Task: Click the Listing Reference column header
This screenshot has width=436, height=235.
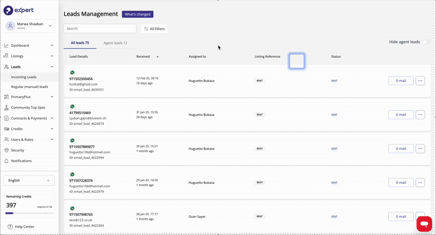Action: point(267,57)
